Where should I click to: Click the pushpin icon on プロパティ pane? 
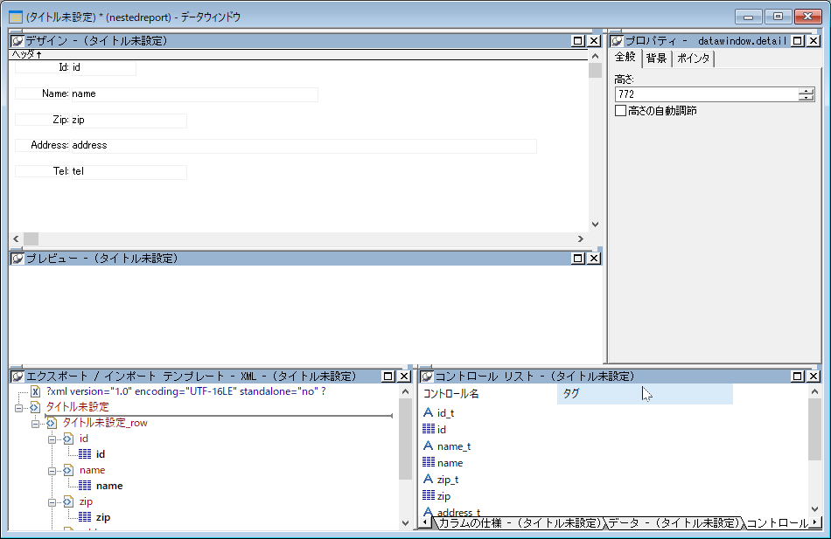(616, 41)
